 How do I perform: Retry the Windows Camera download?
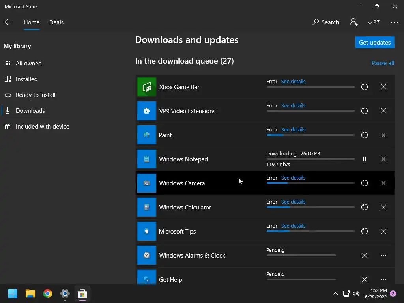click(x=364, y=183)
